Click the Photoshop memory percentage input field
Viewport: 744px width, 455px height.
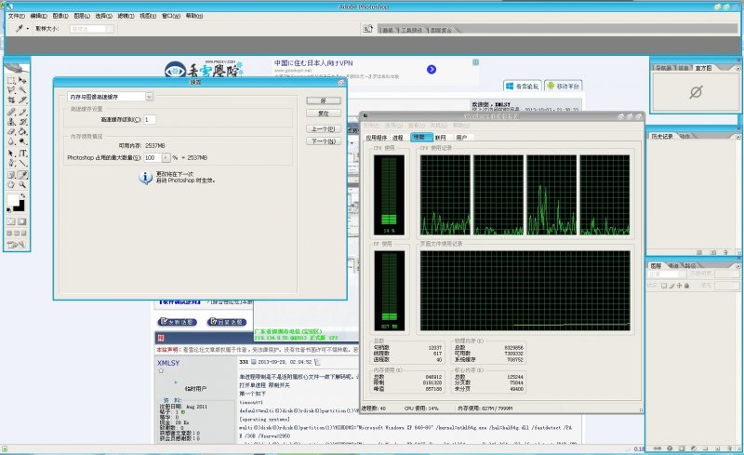pos(153,157)
